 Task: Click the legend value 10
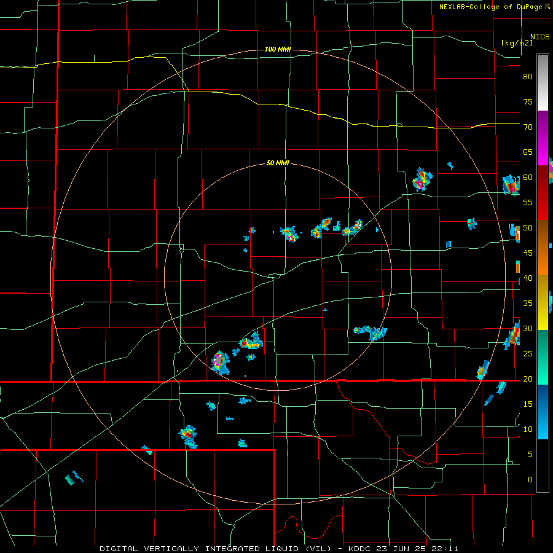point(528,429)
